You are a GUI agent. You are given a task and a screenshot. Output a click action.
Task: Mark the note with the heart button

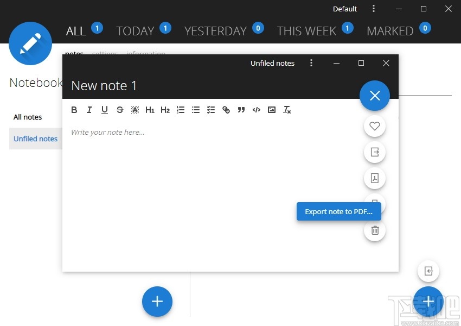[375, 126]
